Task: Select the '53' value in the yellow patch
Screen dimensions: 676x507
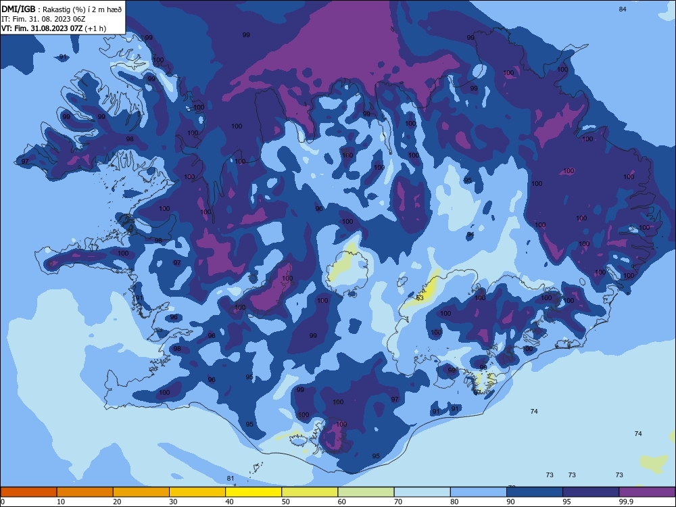Action: (420, 298)
